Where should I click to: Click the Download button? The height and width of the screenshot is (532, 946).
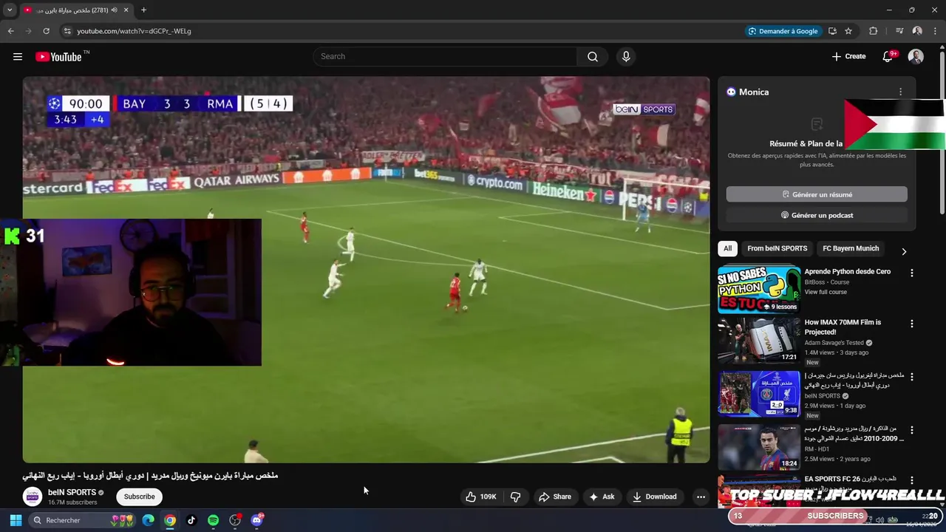click(655, 497)
